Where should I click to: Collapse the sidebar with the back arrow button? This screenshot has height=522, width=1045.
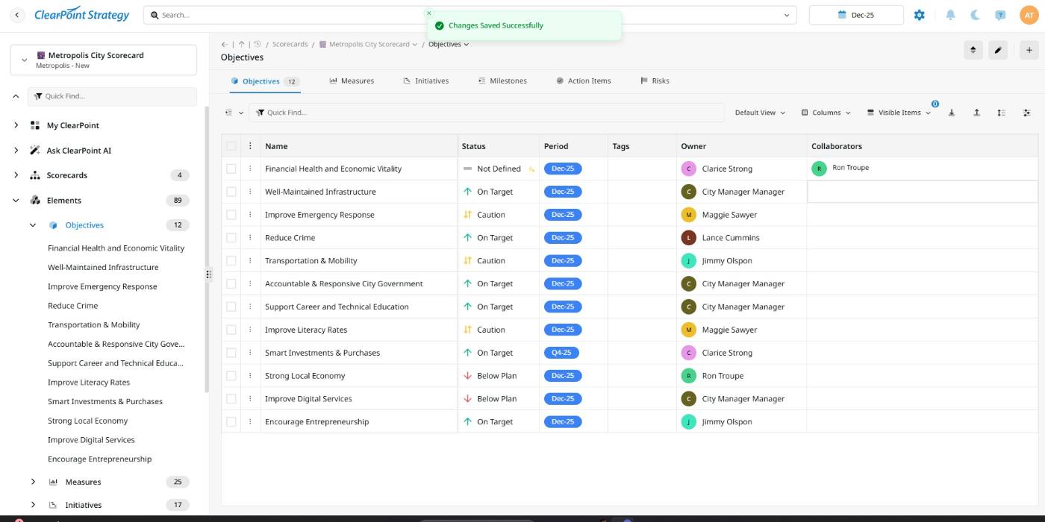[x=18, y=15]
